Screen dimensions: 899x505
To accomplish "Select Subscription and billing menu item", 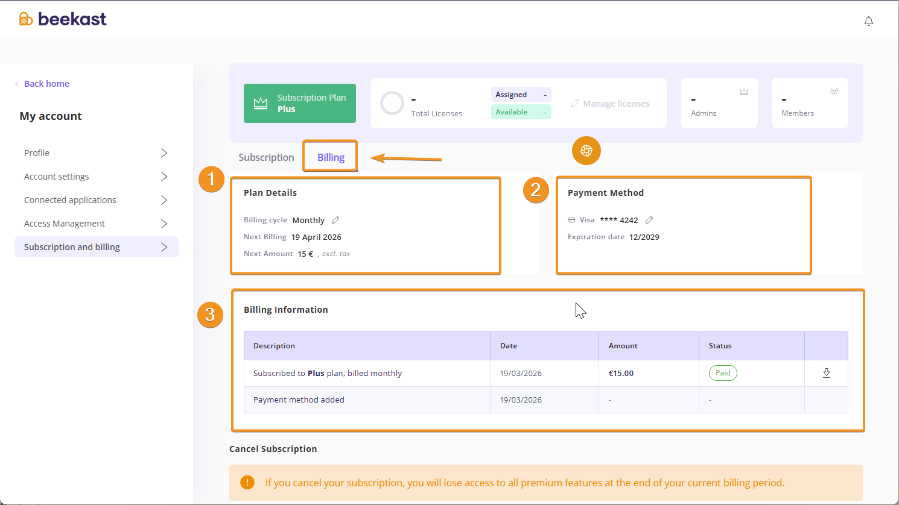I will [72, 247].
